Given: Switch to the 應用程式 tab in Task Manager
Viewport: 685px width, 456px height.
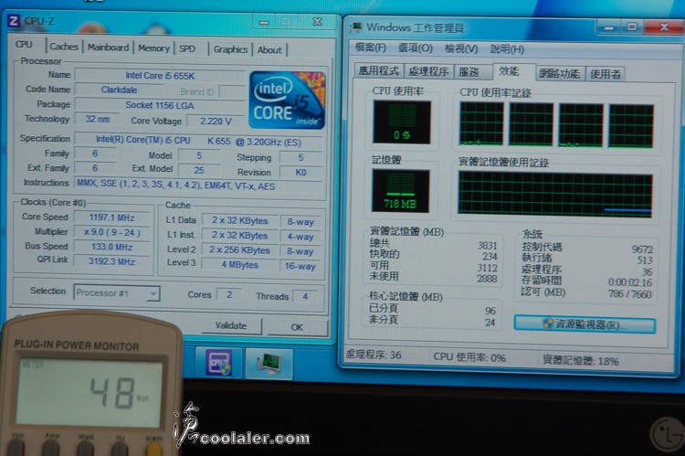Looking at the screenshot, I should coord(378,71).
